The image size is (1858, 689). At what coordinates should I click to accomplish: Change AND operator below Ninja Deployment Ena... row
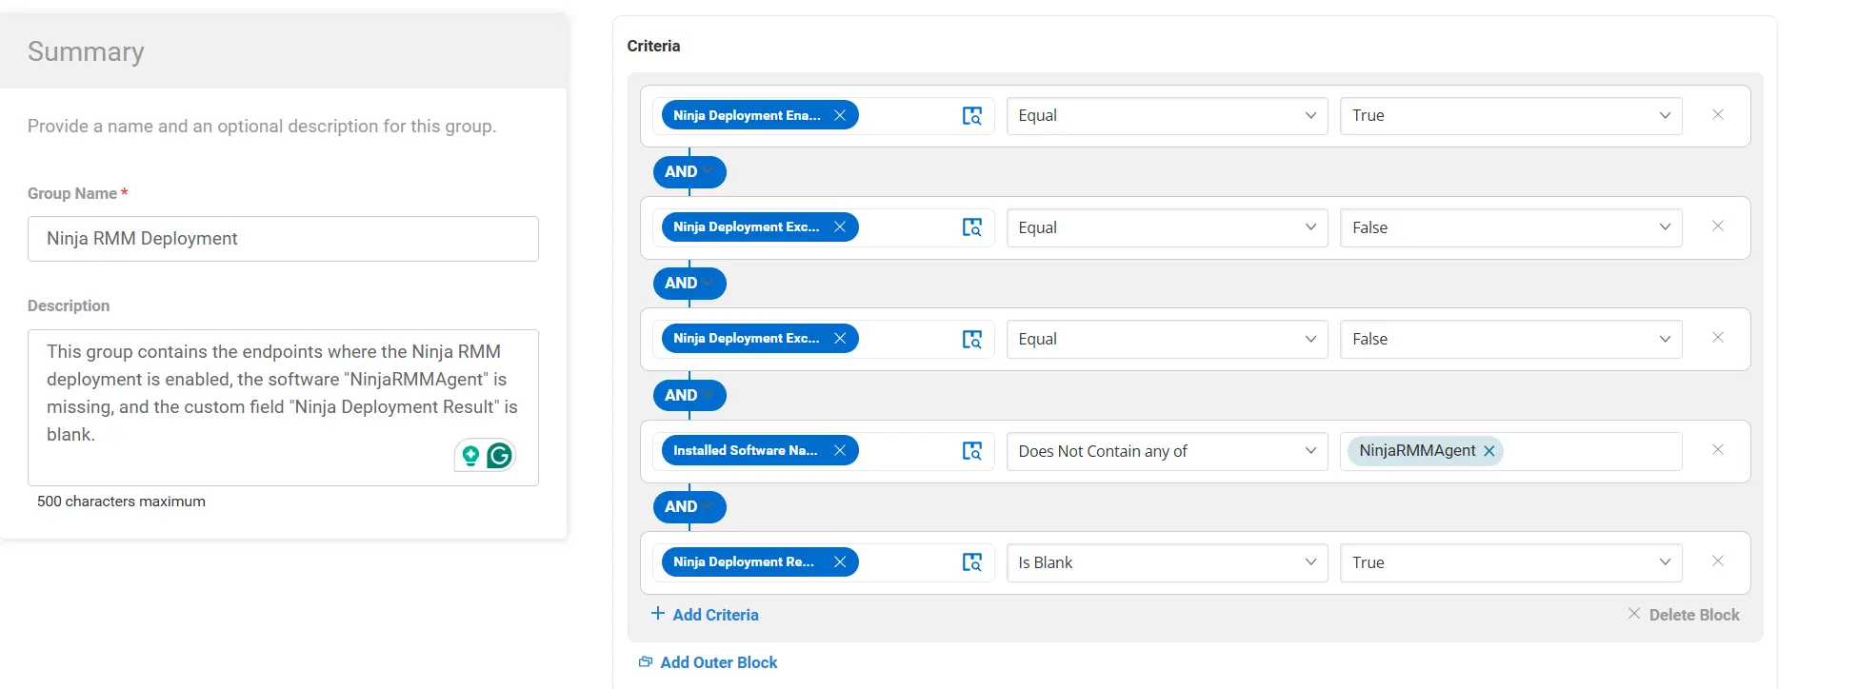click(x=689, y=171)
